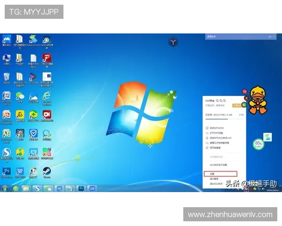Click the Photoshop icon in taskbar
This screenshot has width=282, height=226.
(x=81, y=188)
